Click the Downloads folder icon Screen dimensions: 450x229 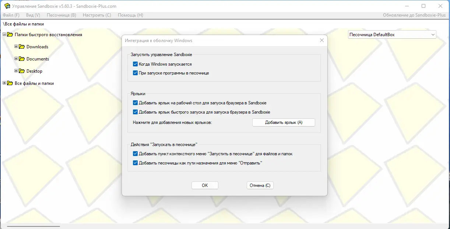[x=22, y=47]
